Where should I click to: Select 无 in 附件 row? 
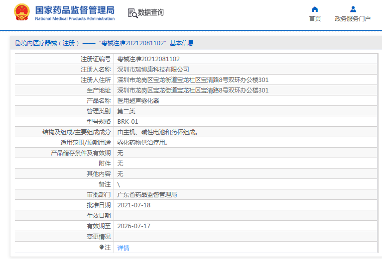tap(120, 164)
